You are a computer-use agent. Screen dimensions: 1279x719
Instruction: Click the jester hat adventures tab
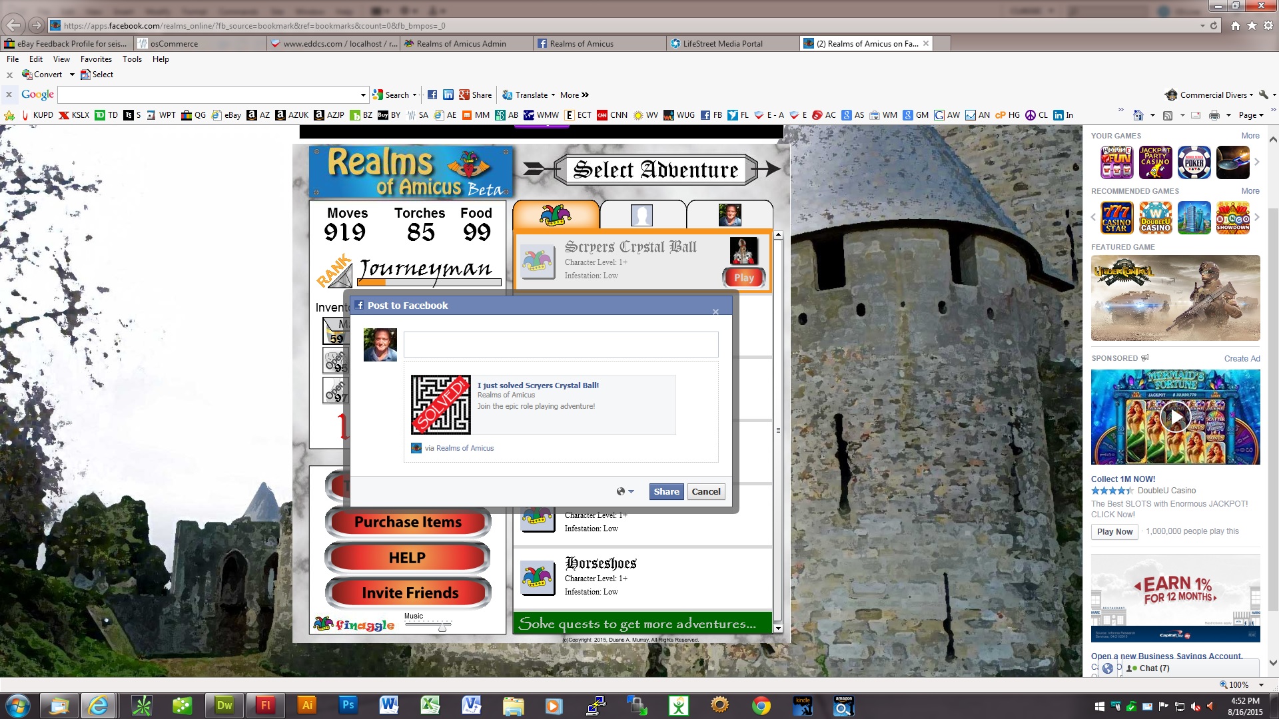556,215
